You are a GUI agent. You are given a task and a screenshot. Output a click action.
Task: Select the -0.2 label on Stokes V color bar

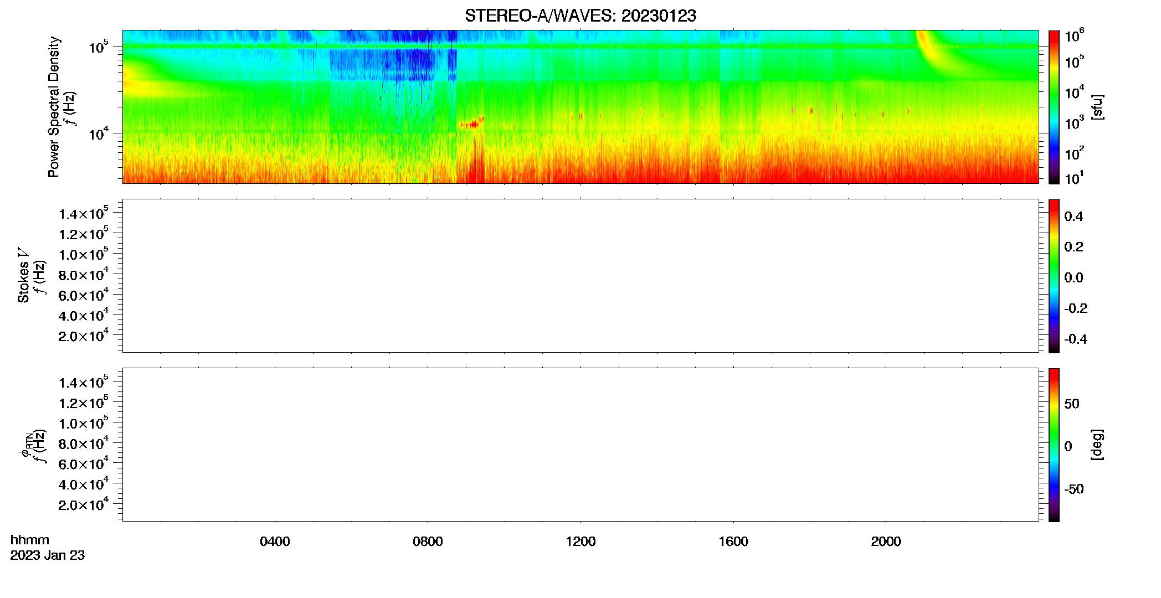(x=1076, y=308)
